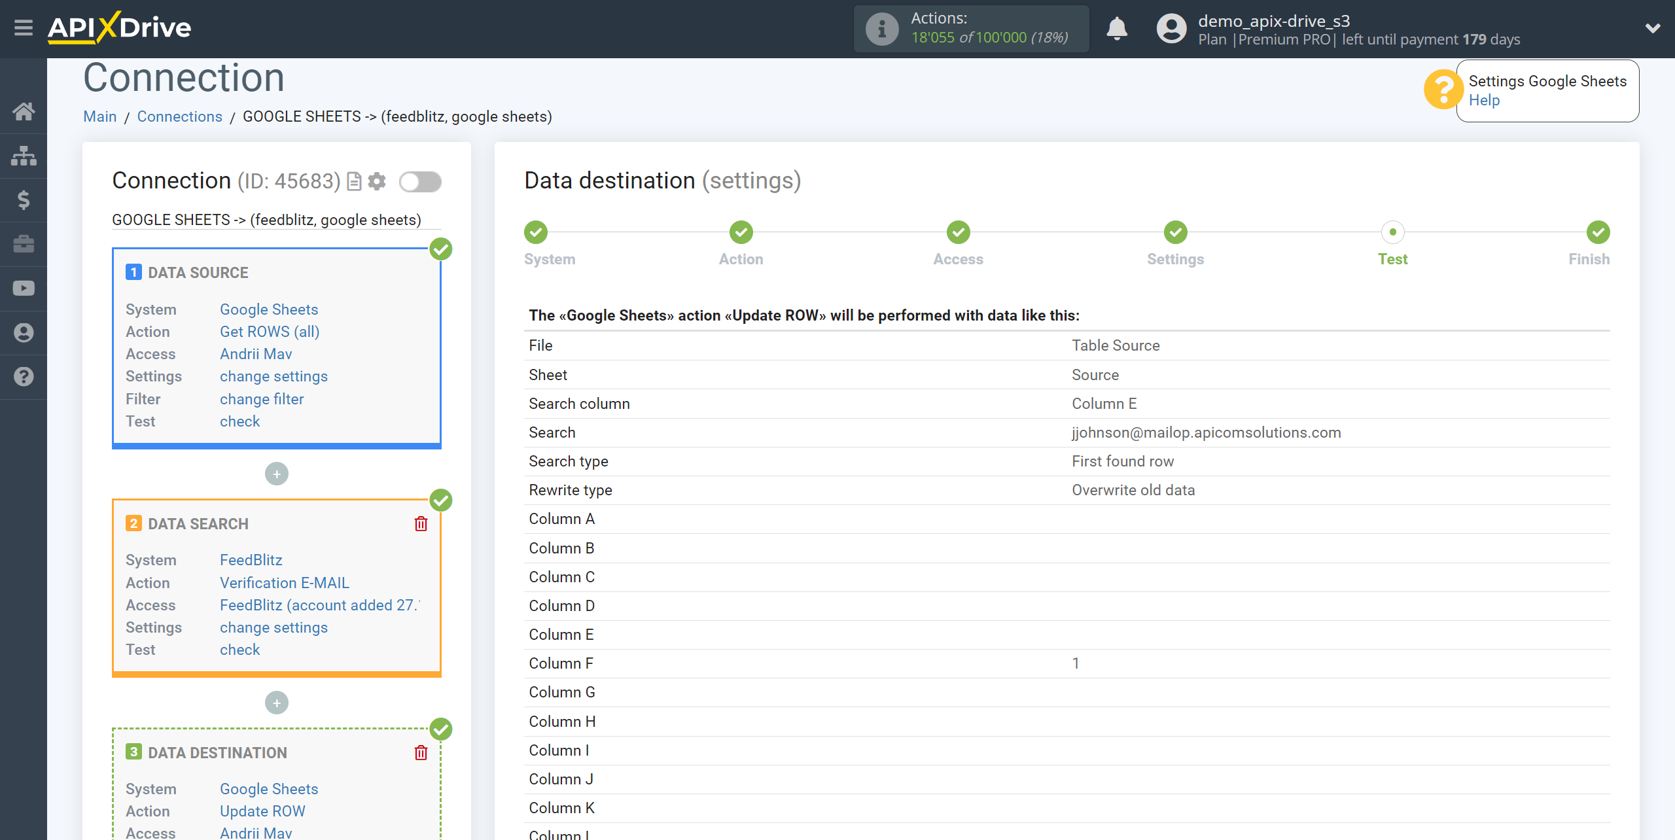
Task: Select the search email value
Action: pyautogui.click(x=1207, y=432)
